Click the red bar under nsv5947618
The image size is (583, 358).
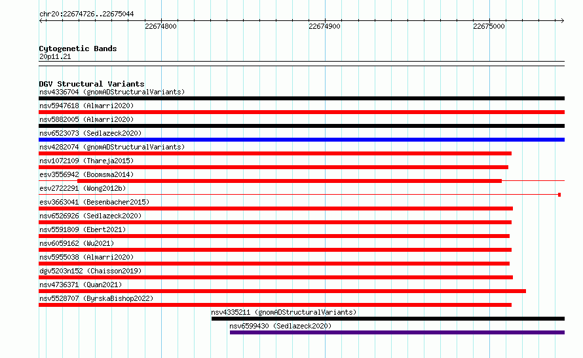(x=301, y=112)
